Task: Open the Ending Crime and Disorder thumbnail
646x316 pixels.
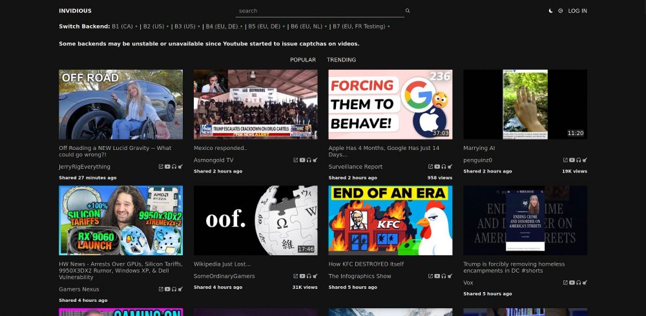Action: point(525,220)
